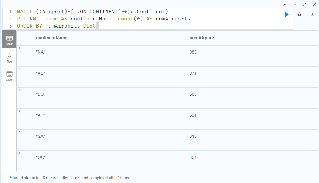Select the 313 airports value

(193, 136)
